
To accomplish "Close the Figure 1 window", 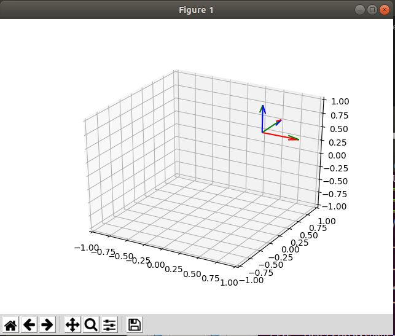I will [x=385, y=10].
